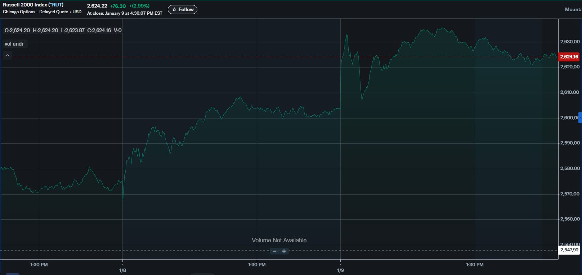Zoom out with the minus icon
Image resolution: width=582 pixels, height=275 pixels.
tap(274, 251)
